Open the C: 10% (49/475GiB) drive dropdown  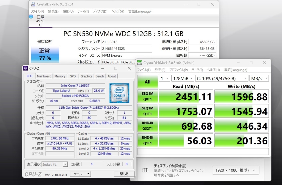click(222, 78)
